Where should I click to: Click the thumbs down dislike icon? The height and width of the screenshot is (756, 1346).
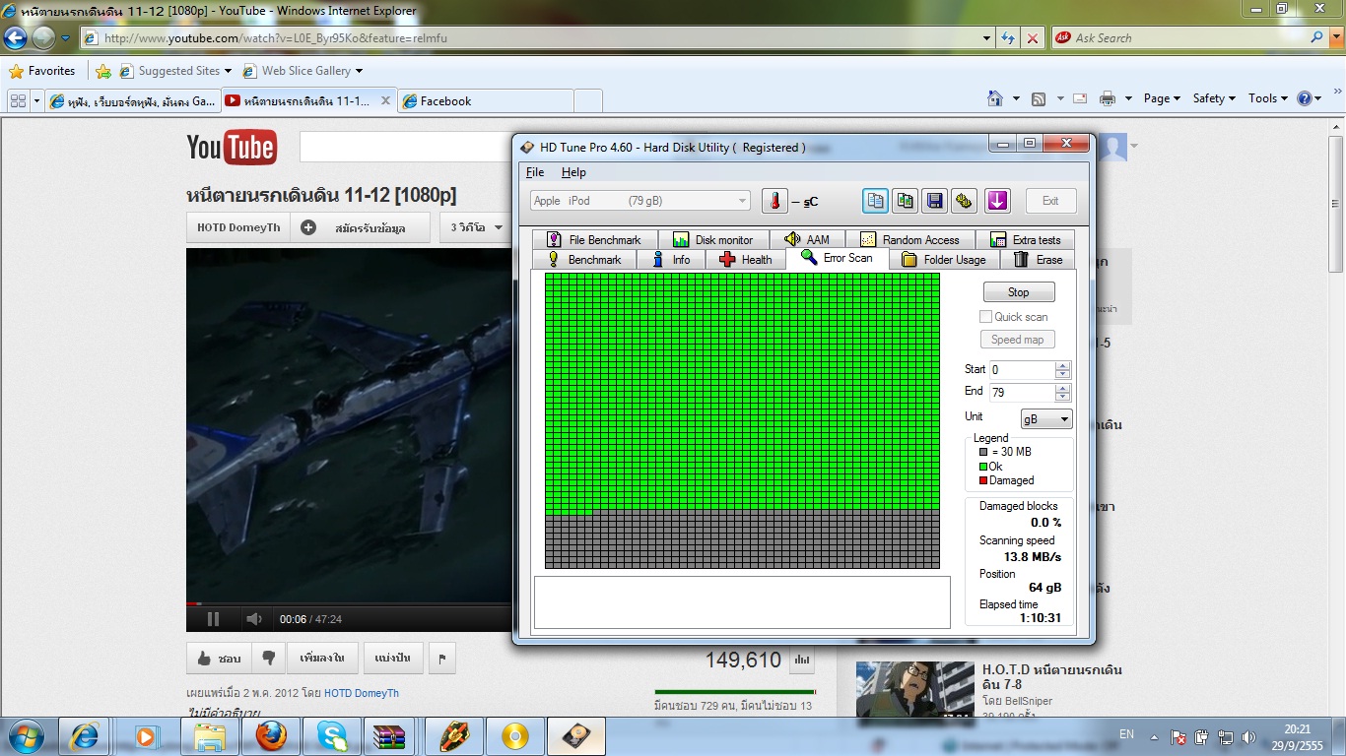click(x=267, y=659)
